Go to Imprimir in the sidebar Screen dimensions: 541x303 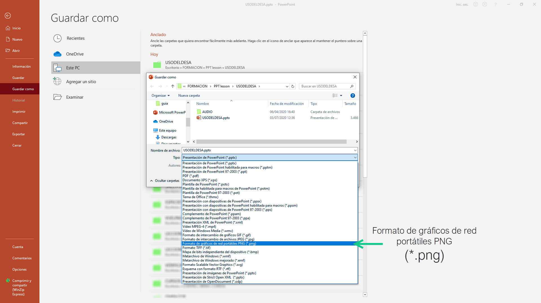coord(19,112)
